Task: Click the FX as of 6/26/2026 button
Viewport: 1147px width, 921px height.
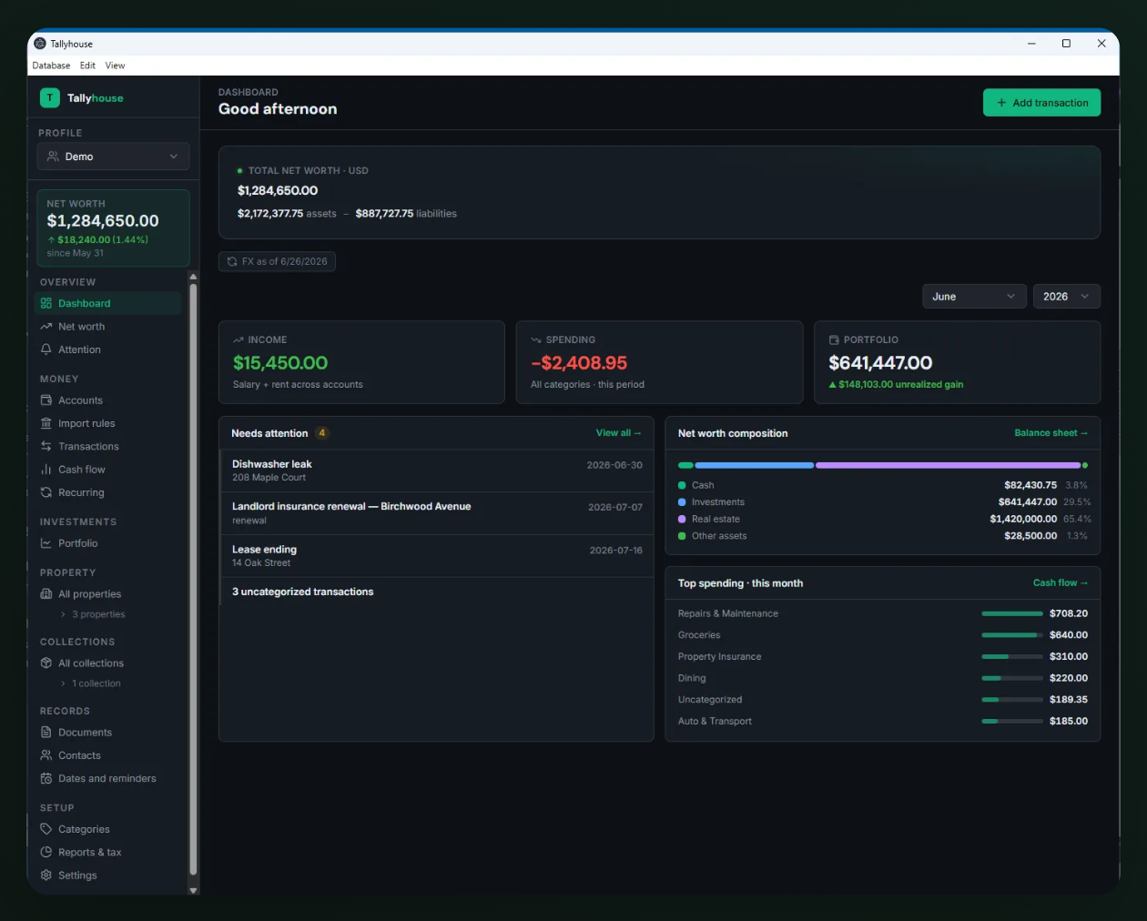Action: [x=277, y=262]
